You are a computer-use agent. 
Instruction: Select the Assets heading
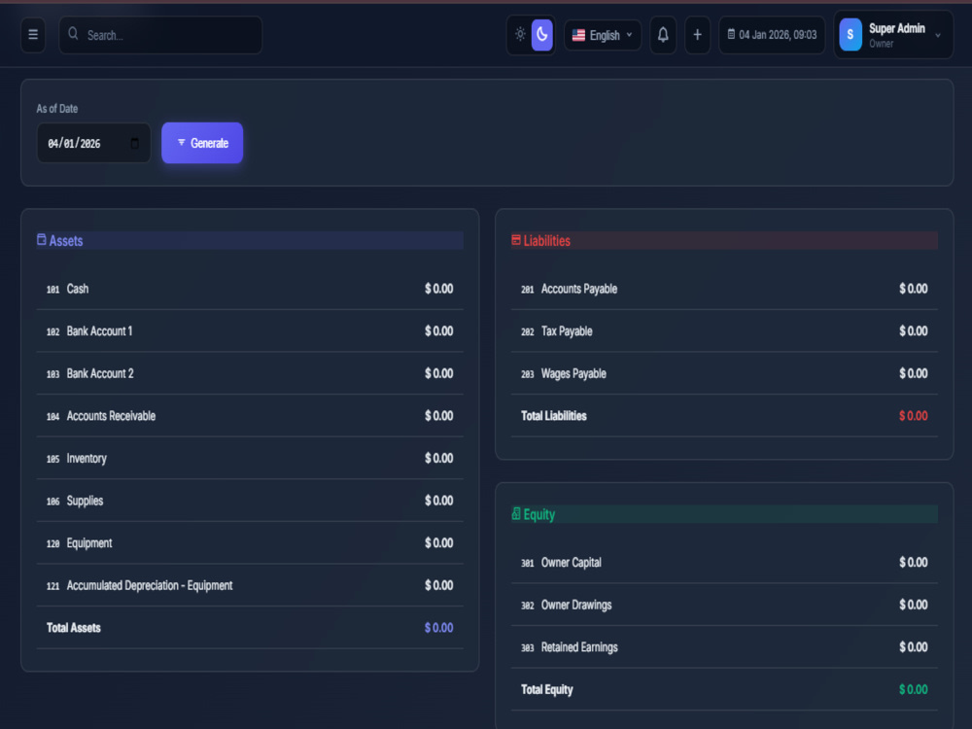pyautogui.click(x=66, y=240)
